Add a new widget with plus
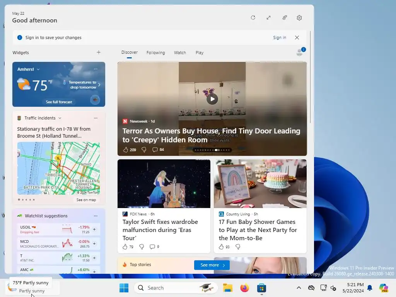This screenshot has height=297, width=396. pos(99,52)
